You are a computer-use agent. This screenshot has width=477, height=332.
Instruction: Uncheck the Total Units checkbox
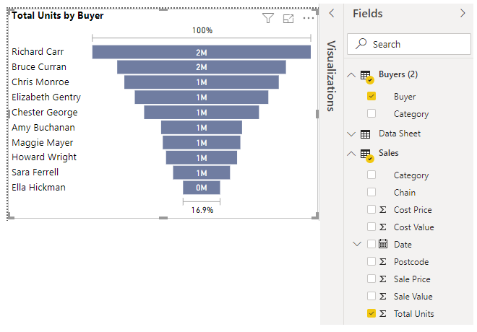(x=371, y=313)
